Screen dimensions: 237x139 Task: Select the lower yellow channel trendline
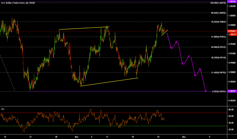click(109, 82)
